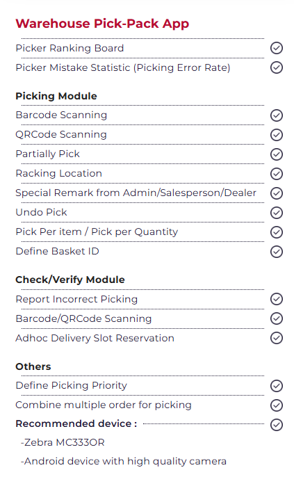Viewport: 294px width, 477px height.
Task: Click the checkmark next to Picker Mistake Statistic
Action: pyautogui.click(x=277, y=67)
